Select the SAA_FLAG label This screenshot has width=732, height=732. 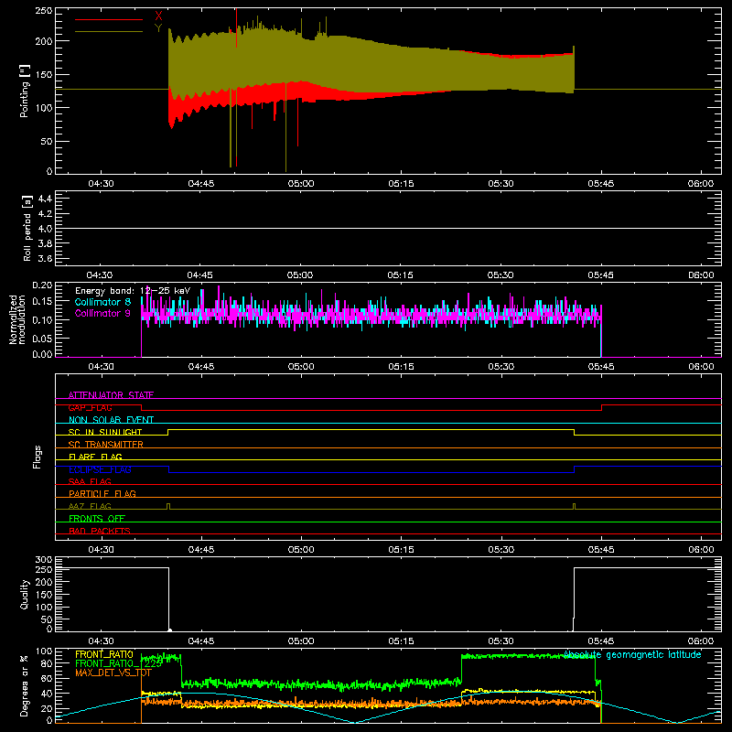pyautogui.click(x=90, y=481)
